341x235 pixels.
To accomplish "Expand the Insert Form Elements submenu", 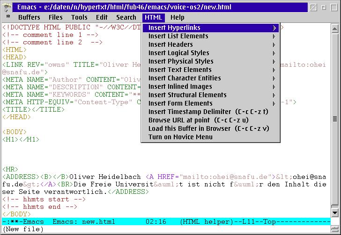I will tap(210, 103).
